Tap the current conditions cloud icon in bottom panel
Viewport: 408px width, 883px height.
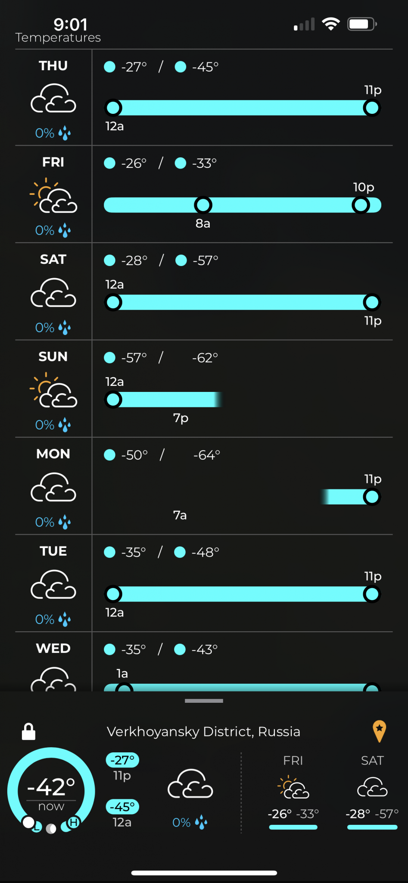pyautogui.click(x=190, y=783)
